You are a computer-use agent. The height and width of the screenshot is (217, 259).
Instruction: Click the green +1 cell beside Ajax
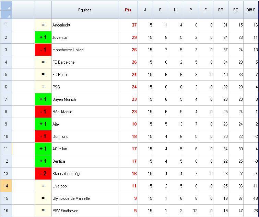[43, 124]
